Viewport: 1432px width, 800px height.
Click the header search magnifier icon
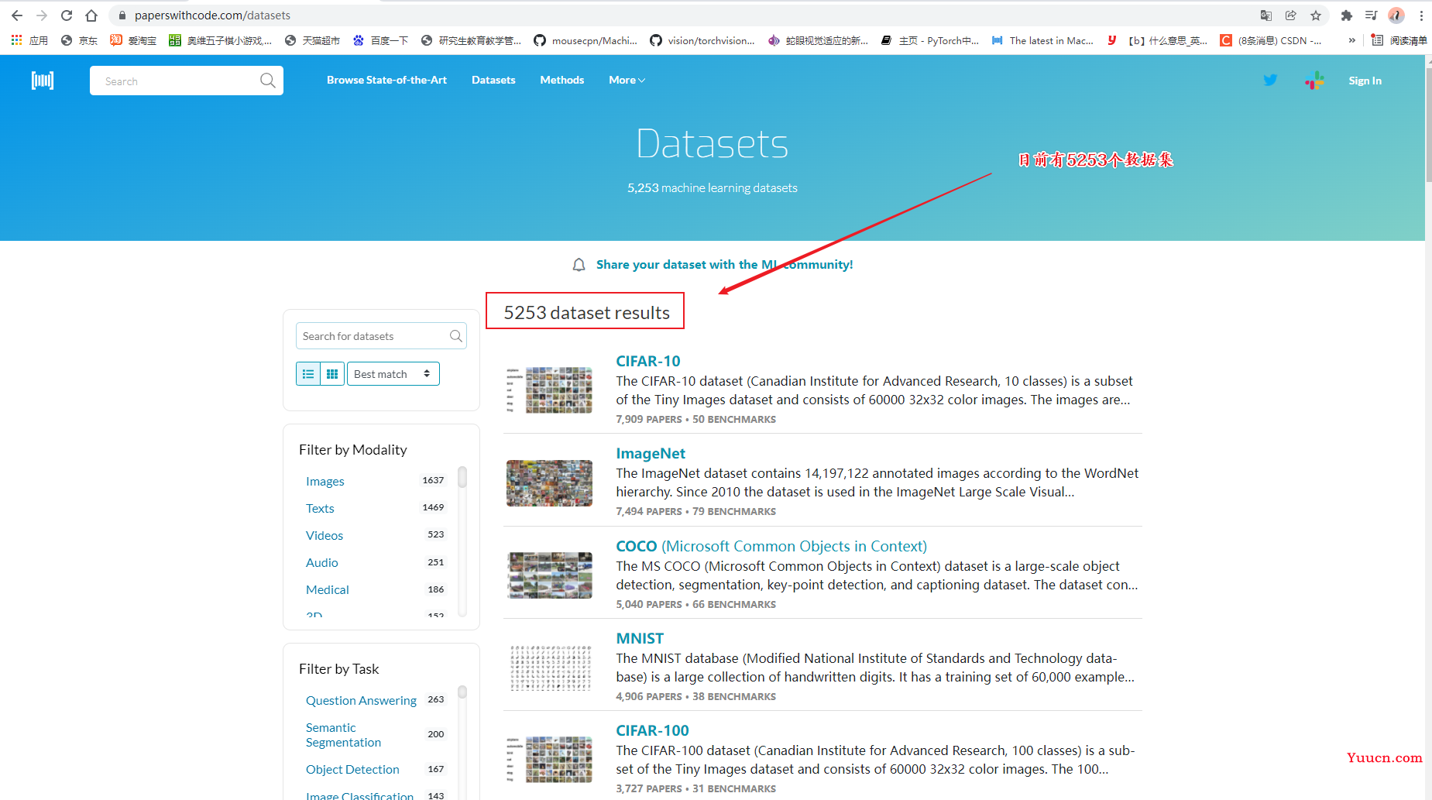268,81
